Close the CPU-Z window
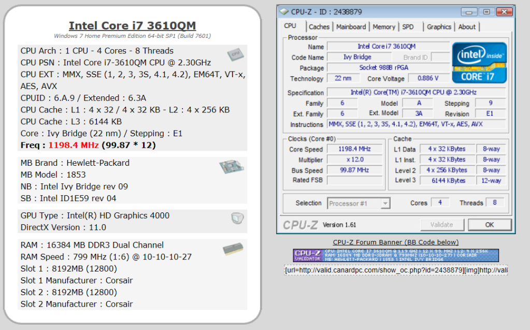The width and height of the screenshot is (530, 330). tap(504, 12)
